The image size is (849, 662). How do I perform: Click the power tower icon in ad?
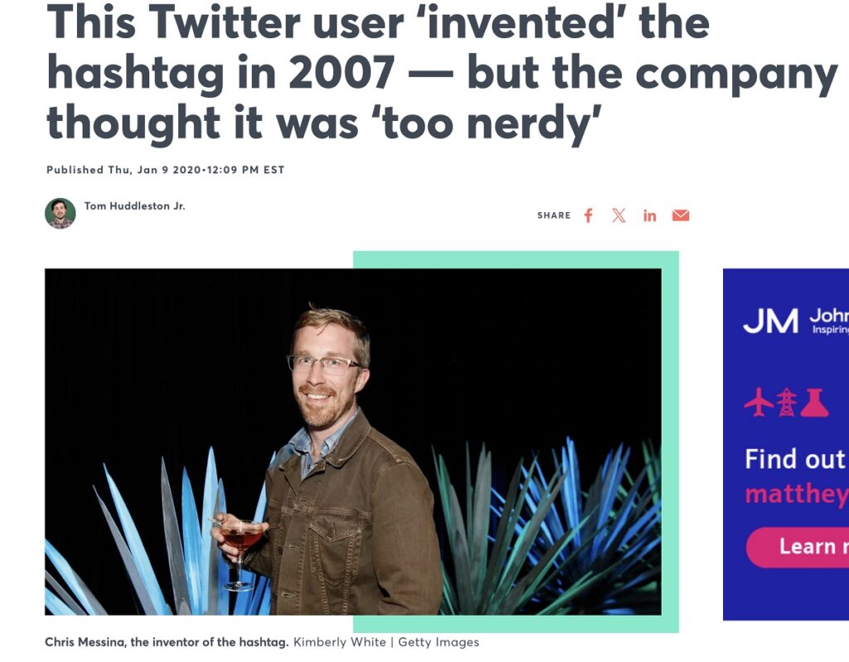(x=786, y=403)
